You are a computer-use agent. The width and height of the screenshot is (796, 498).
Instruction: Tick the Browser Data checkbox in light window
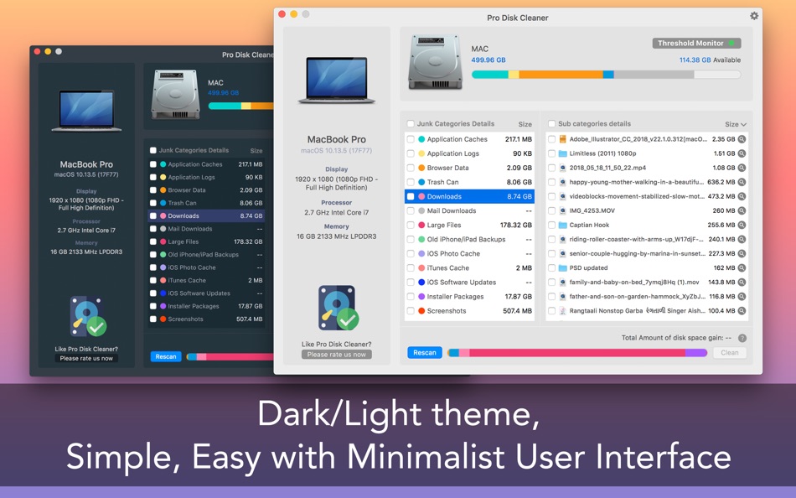click(411, 168)
